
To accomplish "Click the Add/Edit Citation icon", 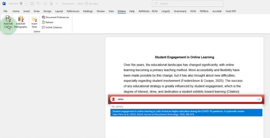I will [8, 22].
